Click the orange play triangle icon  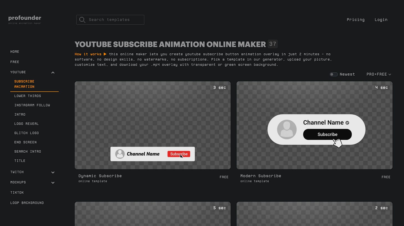105,54
